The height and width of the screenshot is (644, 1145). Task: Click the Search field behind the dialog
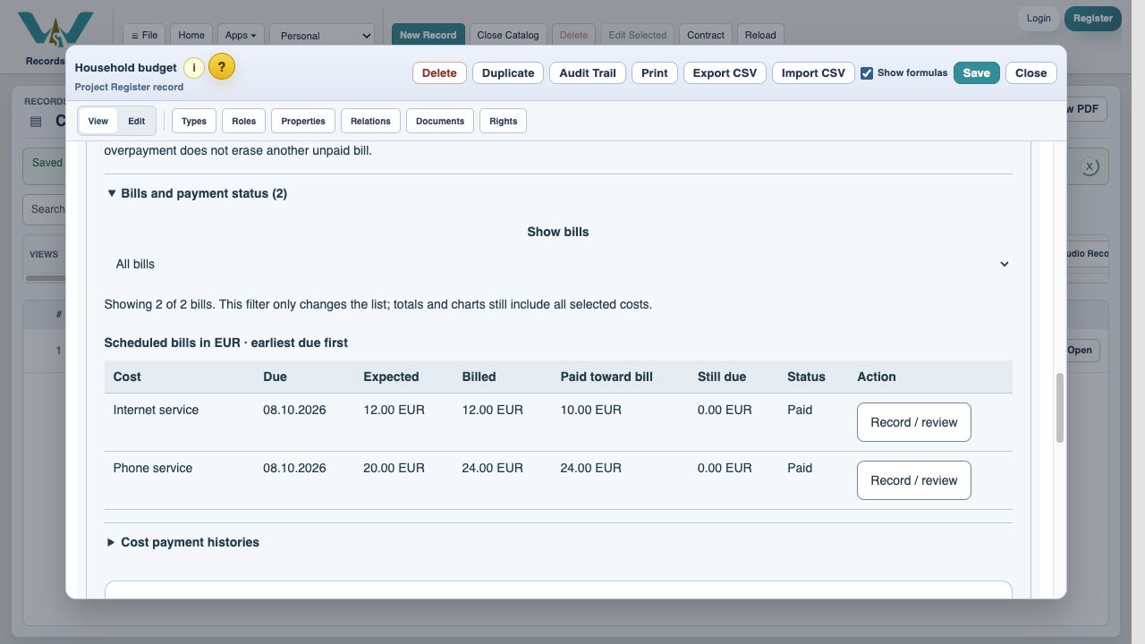[44, 209]
